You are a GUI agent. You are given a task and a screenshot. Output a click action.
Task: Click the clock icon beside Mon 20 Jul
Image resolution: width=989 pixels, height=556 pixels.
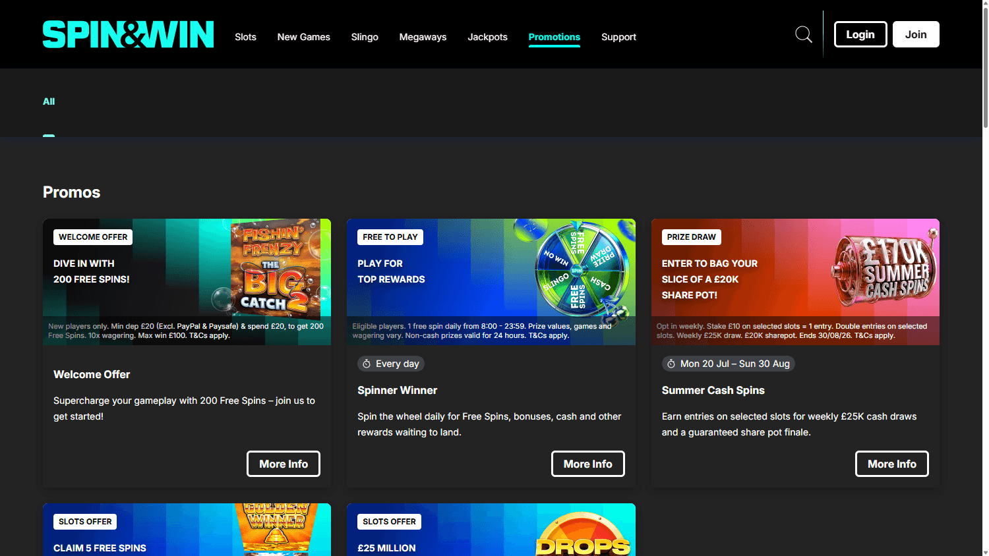(x=671, y=364)
